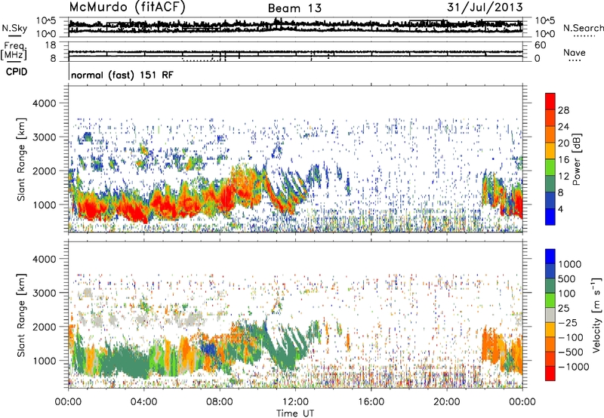
Task: Pick the blue top segment of Velocity colorbar
Action: pyautogui.click(x=550, y=257)
